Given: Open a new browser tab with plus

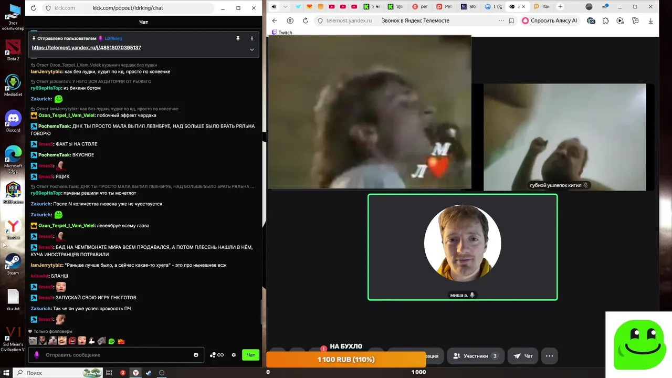Looking at the screenshot, I should [560, 7].
